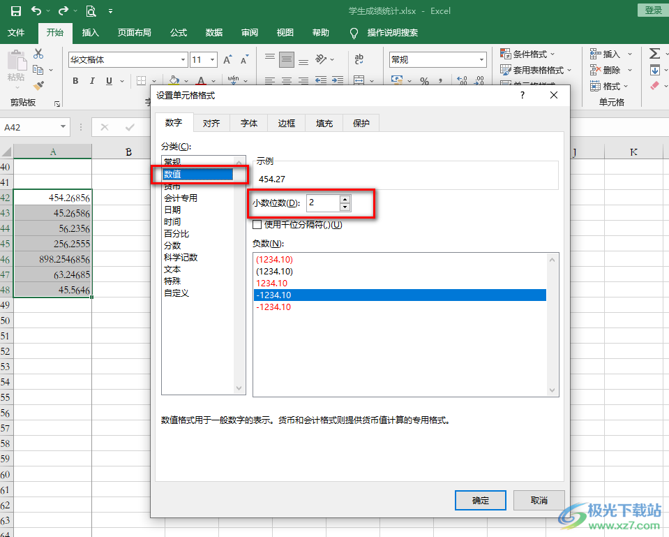Switch to the 保护 protection tab
The width and height of the screenshot is (669, 537).
(361, 124)
